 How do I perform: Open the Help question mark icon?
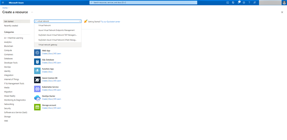pyautogui.click(x=249, y=3)
